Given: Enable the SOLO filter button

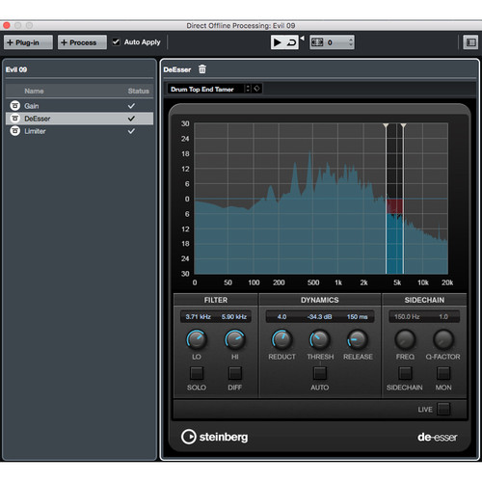Looking at the screenshot, I should [x=197, y=373].
